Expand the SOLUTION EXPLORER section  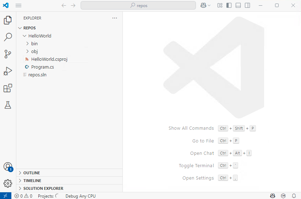tap(70, 188)
